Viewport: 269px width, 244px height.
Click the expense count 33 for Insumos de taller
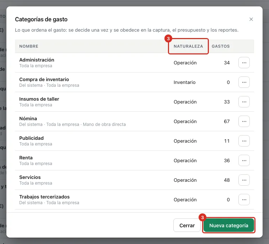tap(227, 102)
